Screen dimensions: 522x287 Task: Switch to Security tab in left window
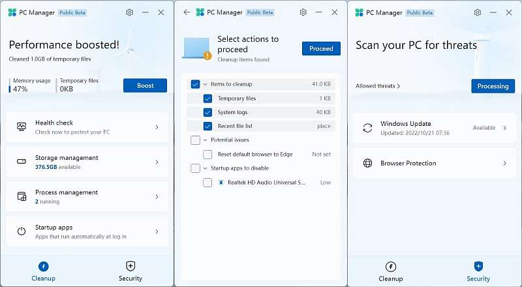[x=130, y=271]
